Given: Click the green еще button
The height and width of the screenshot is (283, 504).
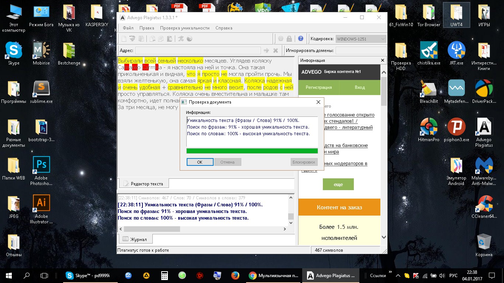Looking at the screenshot, I should pos(338,184).
